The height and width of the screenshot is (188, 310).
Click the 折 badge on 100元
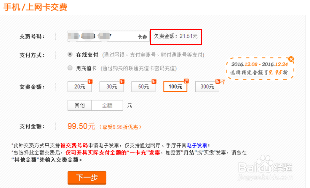pos(186,81)
